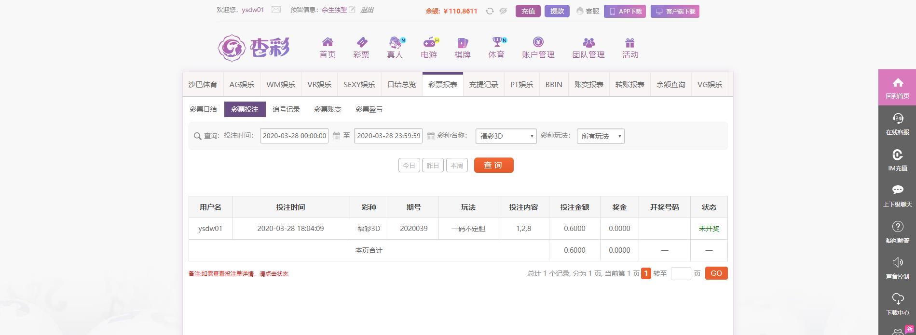
Task: Click bet content cell 1,2,8
Action: pos(523,229)
